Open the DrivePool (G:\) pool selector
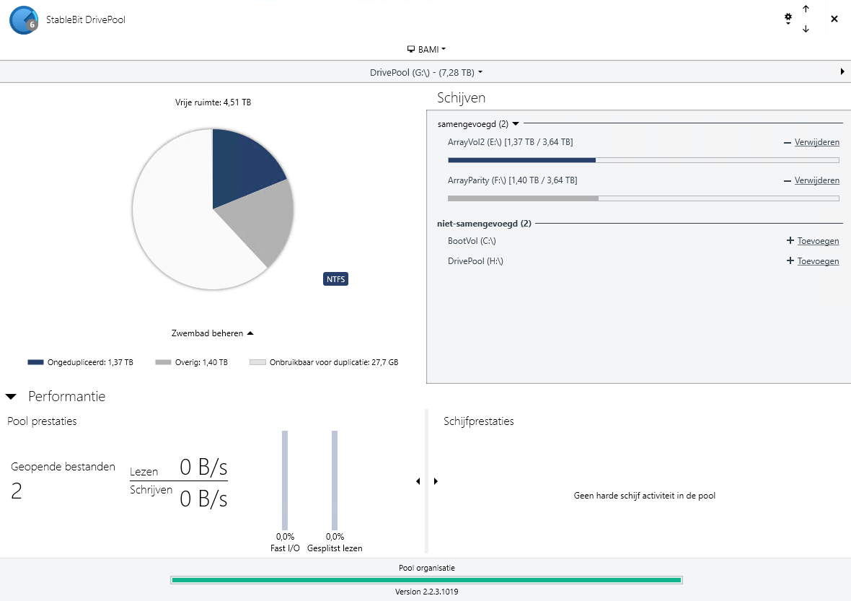Image resolution: width=851 pixels, height=601 pixels. coord(426,72)
